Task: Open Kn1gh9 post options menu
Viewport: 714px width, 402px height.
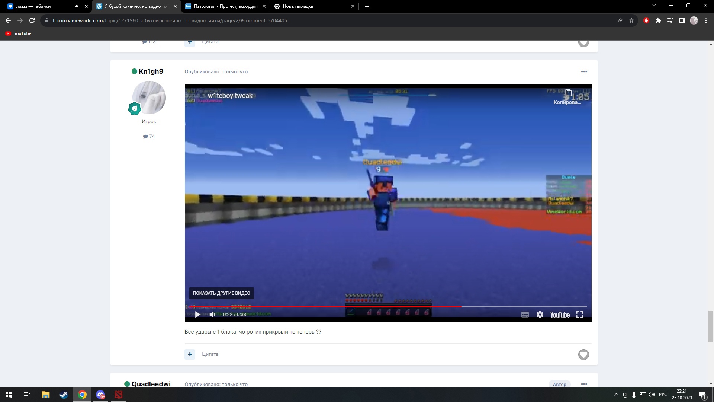Action: [x=584, y=71]
